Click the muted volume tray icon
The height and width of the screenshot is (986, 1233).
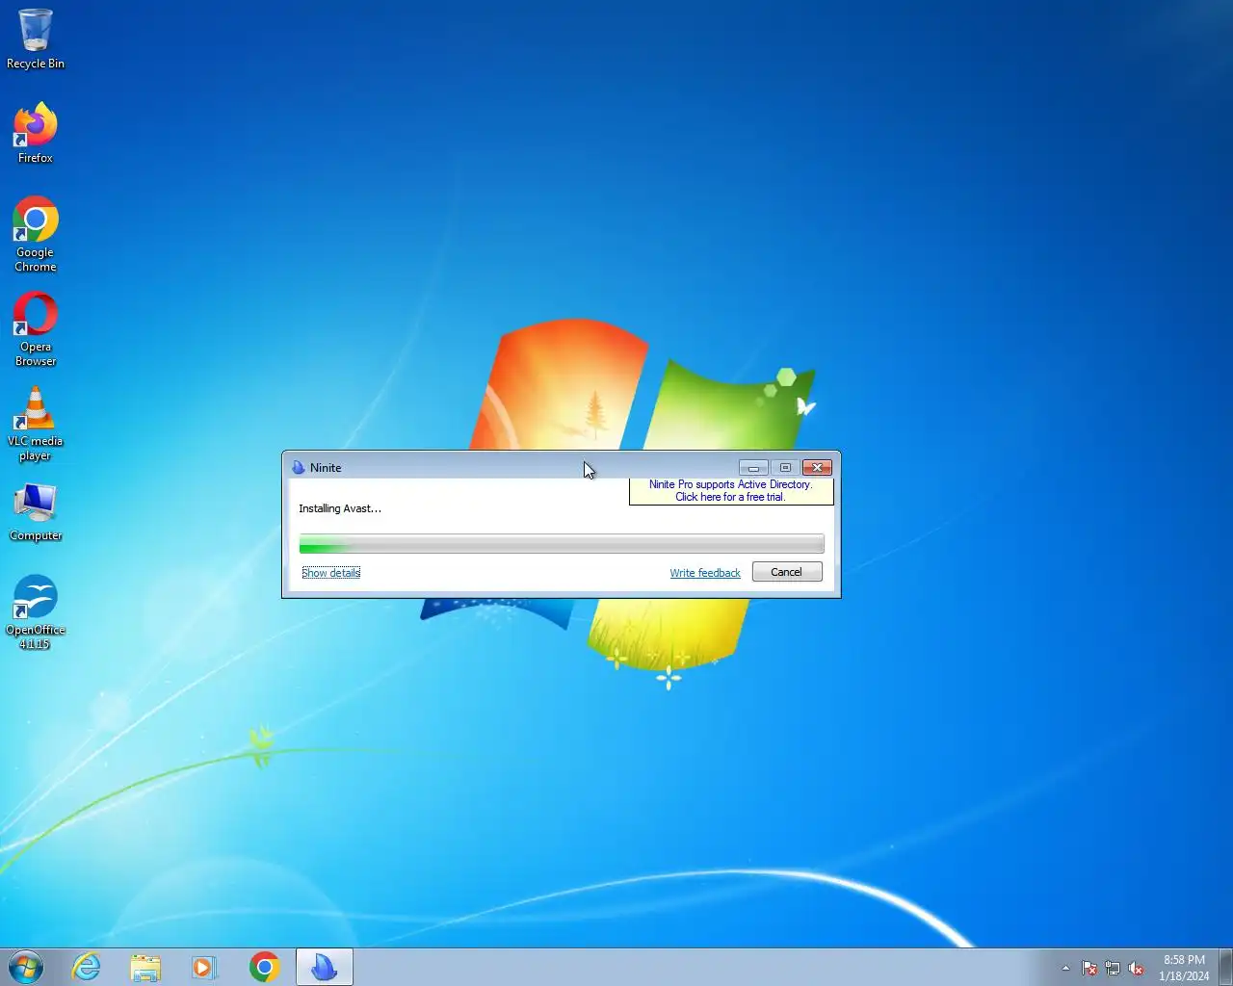[x=1136, y=968]
